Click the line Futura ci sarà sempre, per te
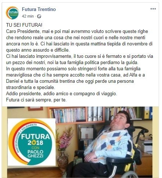The width and height of the screenshot is (162, 178). pos(36,100)
